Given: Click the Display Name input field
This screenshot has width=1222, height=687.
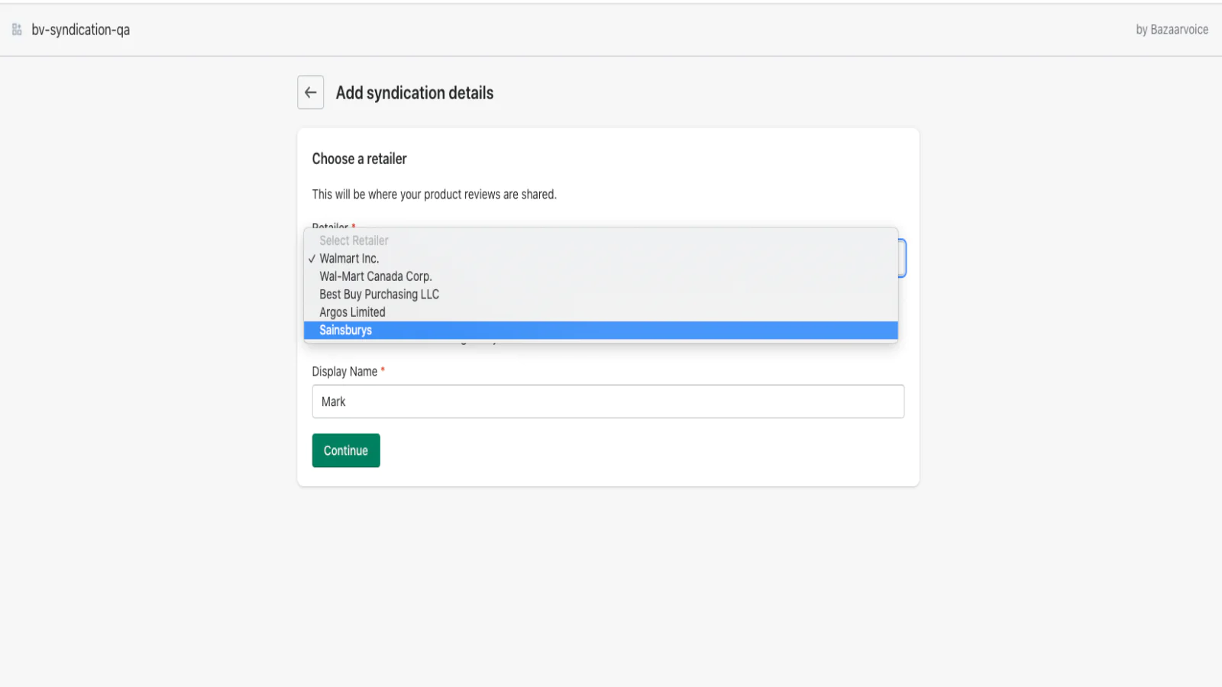Looking at the screenshot, I should point(608,402).
